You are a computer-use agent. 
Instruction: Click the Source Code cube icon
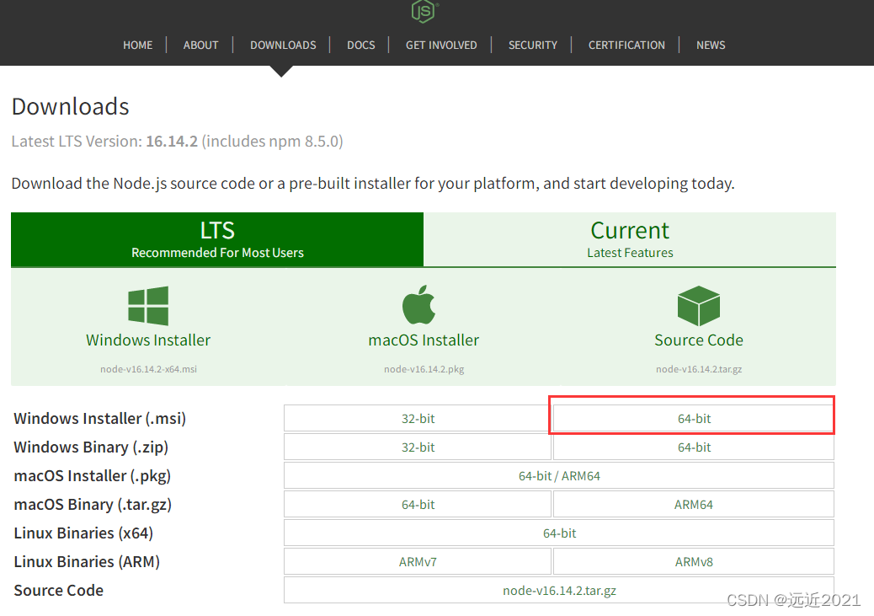pyautogui.click(x=698, y=306)
